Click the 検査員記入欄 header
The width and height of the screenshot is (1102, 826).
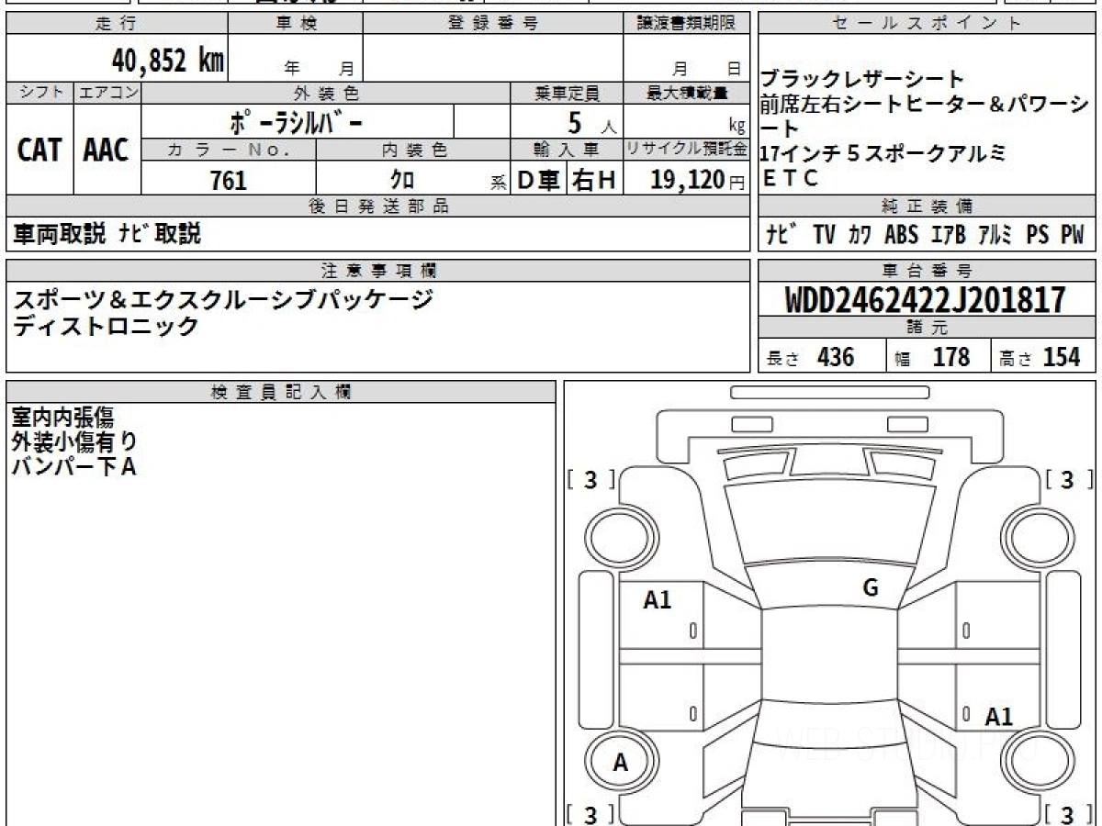[281, 392]
